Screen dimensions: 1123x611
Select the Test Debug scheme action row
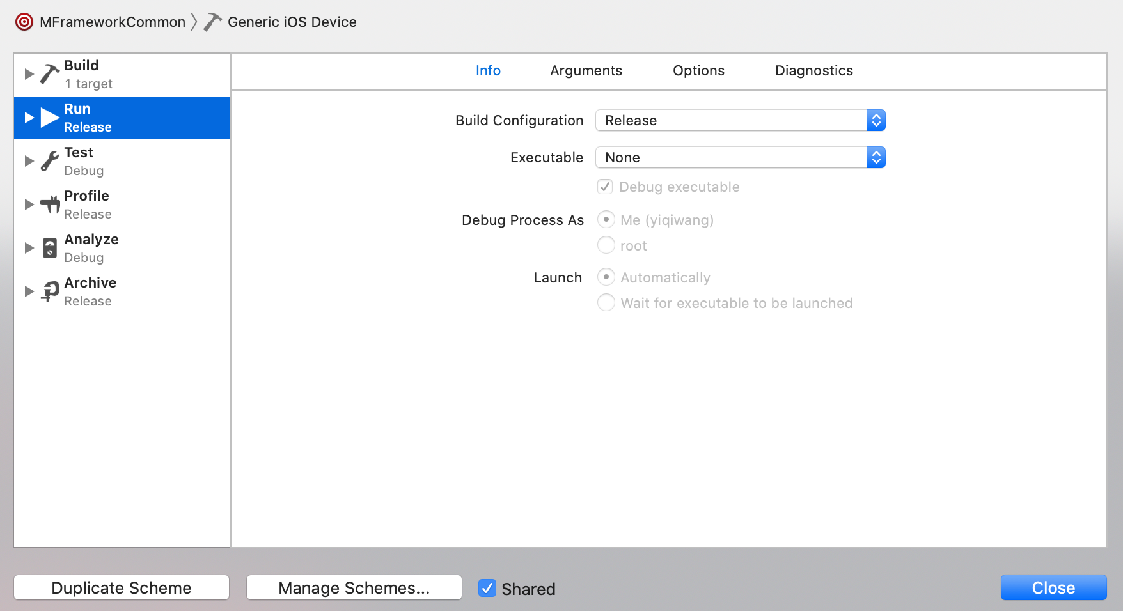tap(122, 161)
